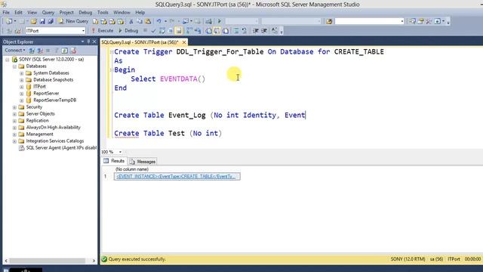Select the Replication folder
This screenshot has width=483, height=272.
37,120
